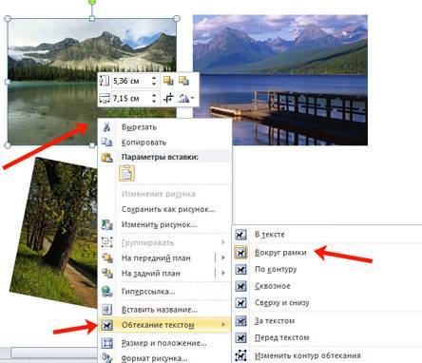Click the Format Picture icon
The width and height of the screenshot is (422, 363).
click(x=106, y=358)
